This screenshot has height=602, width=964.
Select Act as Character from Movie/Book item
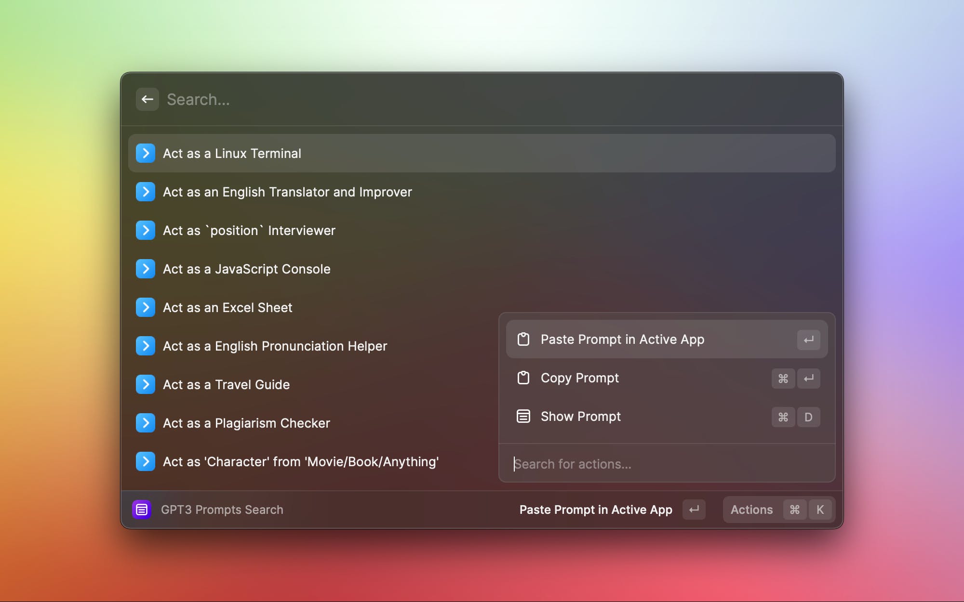pos(300,461)
